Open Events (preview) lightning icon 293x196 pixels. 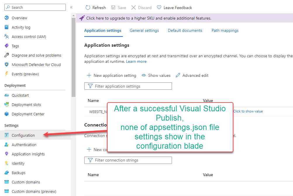pos(6,74)
